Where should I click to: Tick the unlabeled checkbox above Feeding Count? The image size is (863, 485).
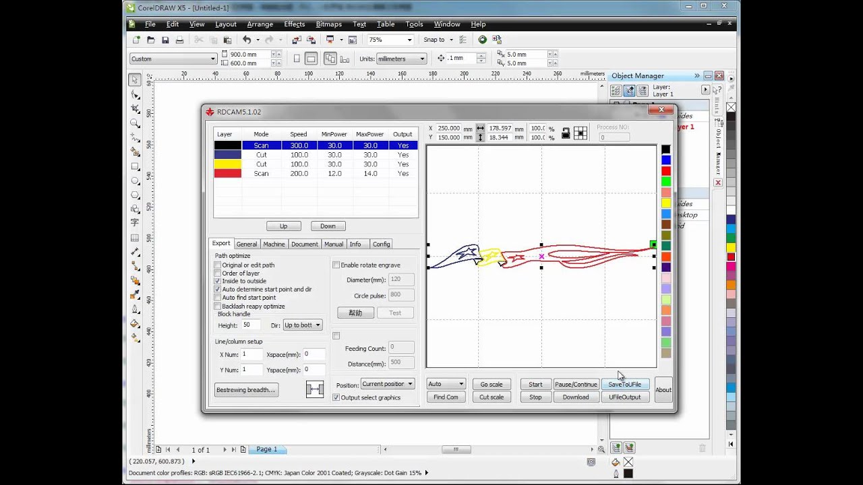tap(336, 335)
